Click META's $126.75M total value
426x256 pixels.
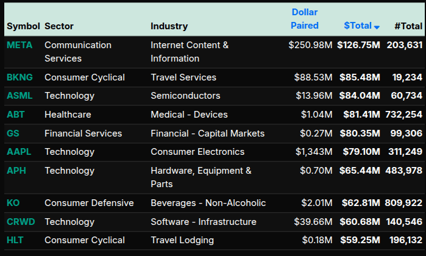coord(358,45)
